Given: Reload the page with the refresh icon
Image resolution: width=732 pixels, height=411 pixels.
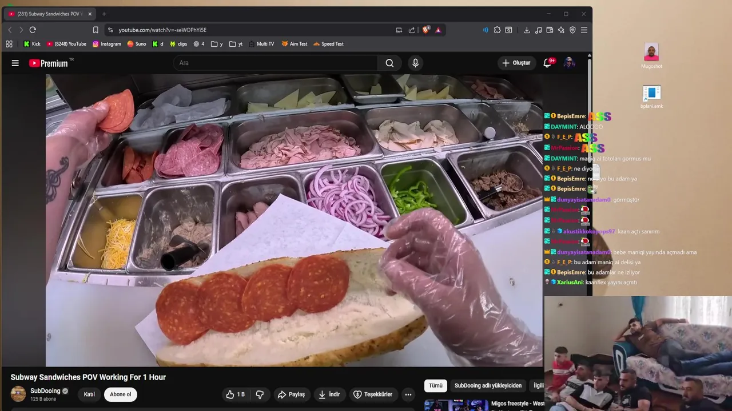Looking at the screenshot, I should point(33,30).
